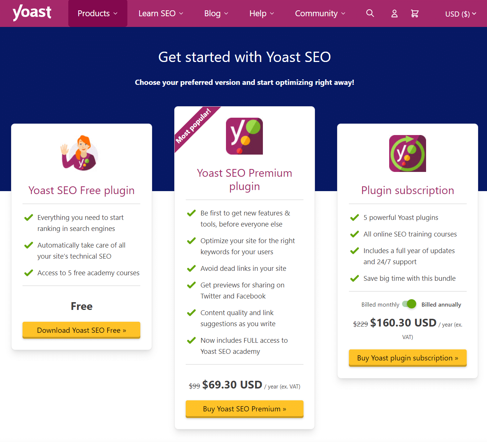Buy Yoast SEO Premium
487x442 pixels.
(x=244, y=409)
